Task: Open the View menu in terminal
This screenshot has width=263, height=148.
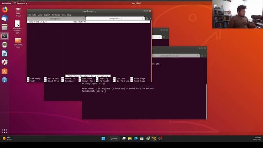Action: pos(40,15)
